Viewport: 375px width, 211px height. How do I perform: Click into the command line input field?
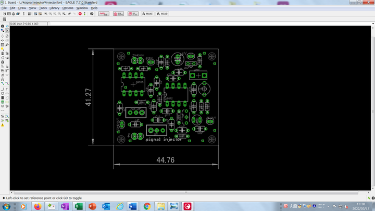tap(209, 23)
